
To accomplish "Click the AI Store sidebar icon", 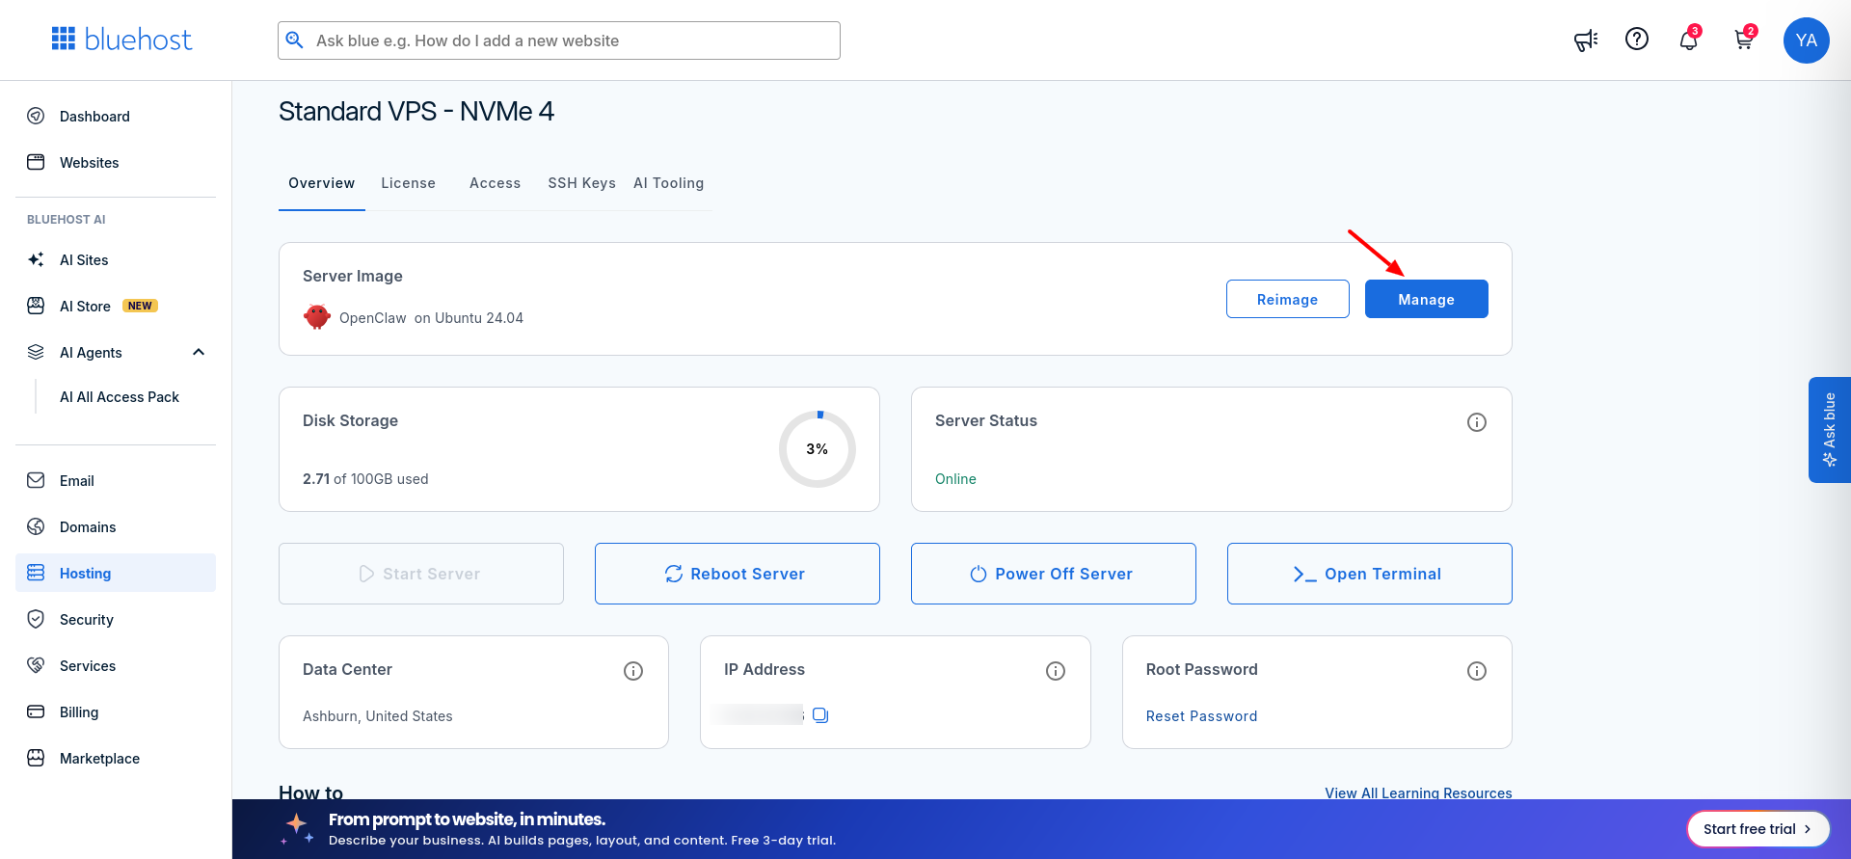I will [36, 306].
